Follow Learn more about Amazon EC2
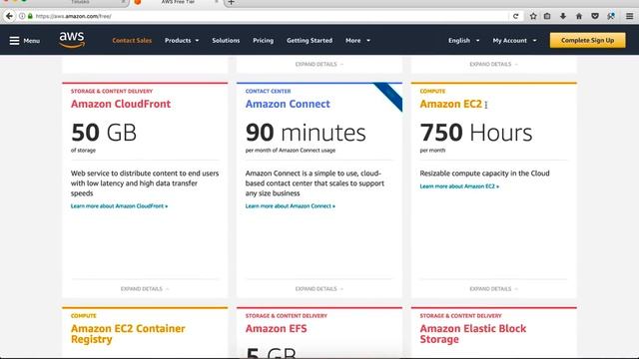This screenshot has width=639, height=359. click(x=459, y=186)
